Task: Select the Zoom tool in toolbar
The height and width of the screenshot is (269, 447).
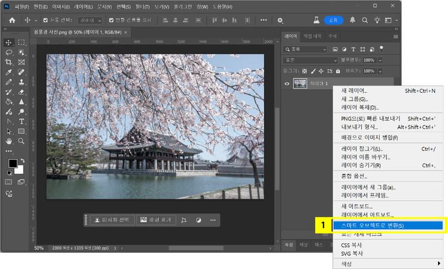Action: coord(21,141)
